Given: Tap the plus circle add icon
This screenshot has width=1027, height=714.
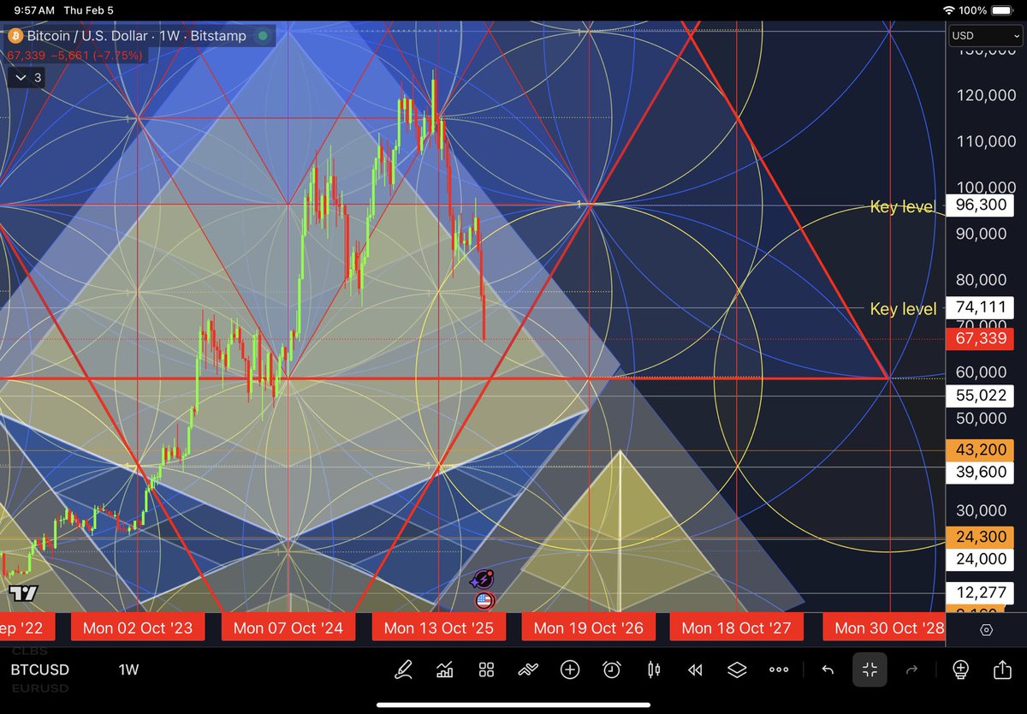Looking at the screenshot, I should click(570, 669).
